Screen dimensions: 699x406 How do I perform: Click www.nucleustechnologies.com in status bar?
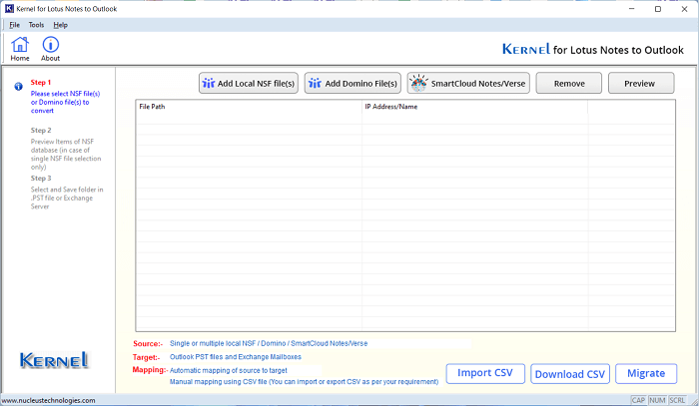click(x=48, y=400)
